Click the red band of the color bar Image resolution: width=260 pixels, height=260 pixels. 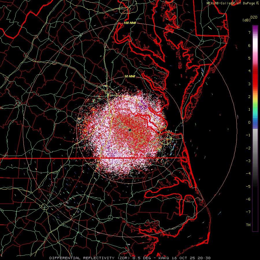tap(255, 78)
